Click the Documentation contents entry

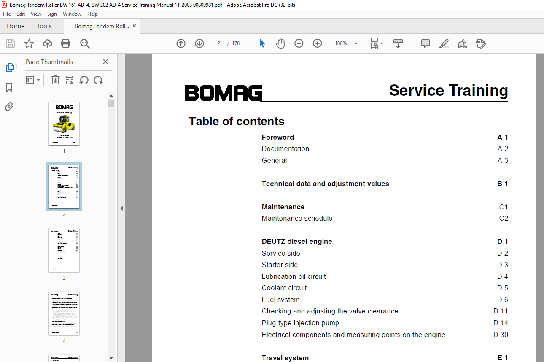tap(285, 149)
